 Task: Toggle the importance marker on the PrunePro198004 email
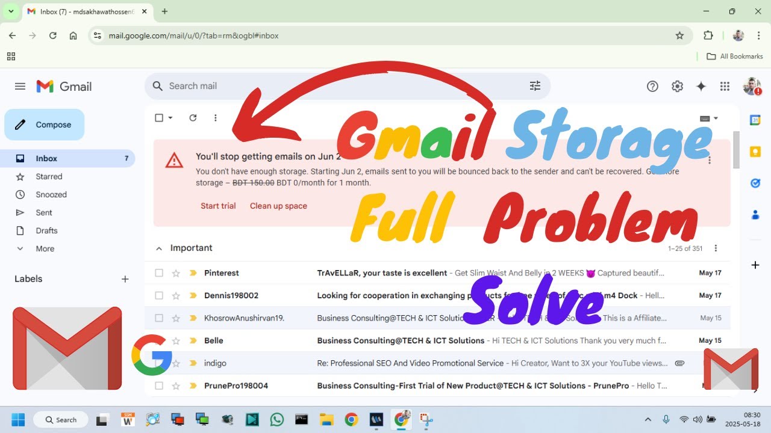click(x=193, y=385)
